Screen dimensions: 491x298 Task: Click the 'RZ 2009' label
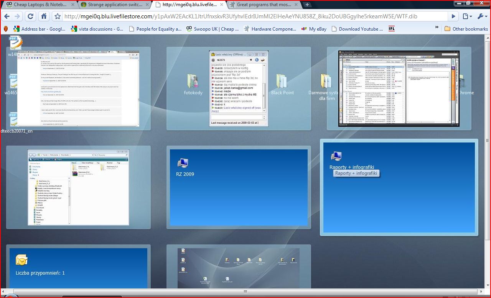click(x=185, y=174)
